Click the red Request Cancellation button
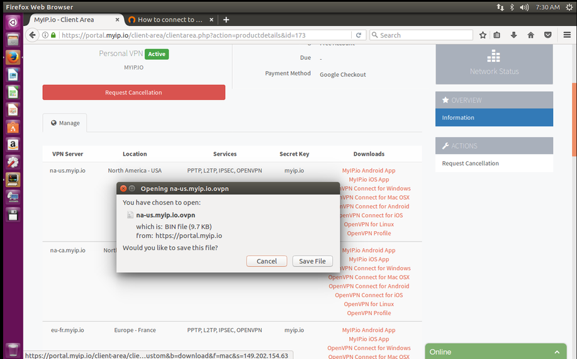Viewport: 577px width, 359px height. click(133, 93)
